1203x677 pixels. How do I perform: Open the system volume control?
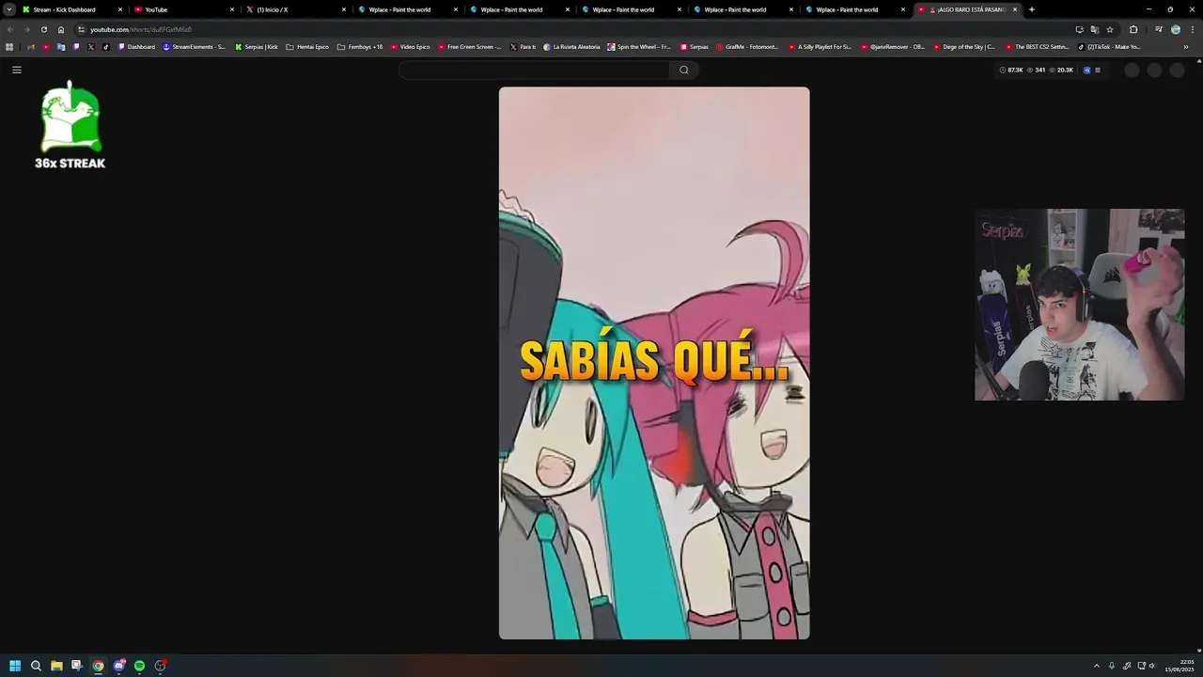pos(1152,666)
